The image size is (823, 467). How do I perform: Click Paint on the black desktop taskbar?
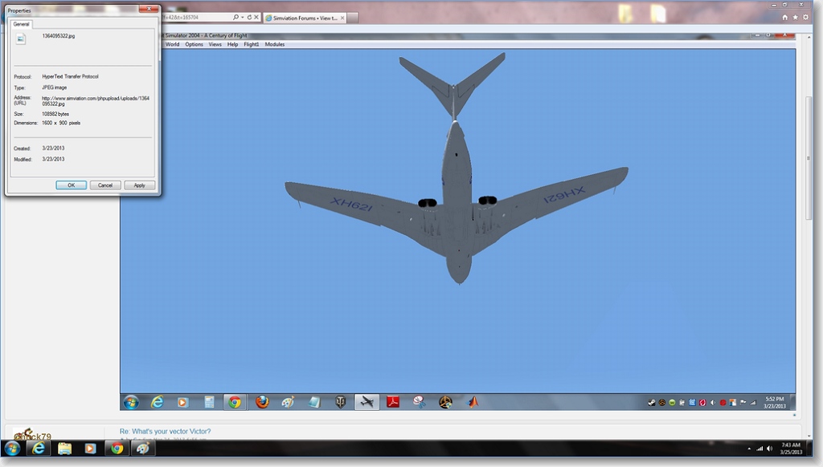point(143,449)
